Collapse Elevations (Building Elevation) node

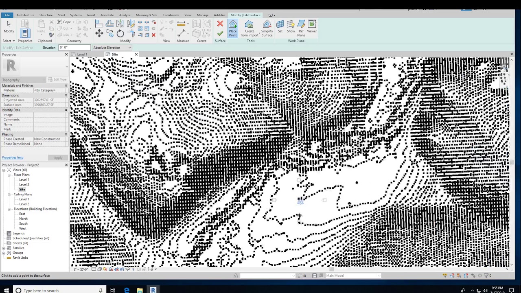(9, 209)
